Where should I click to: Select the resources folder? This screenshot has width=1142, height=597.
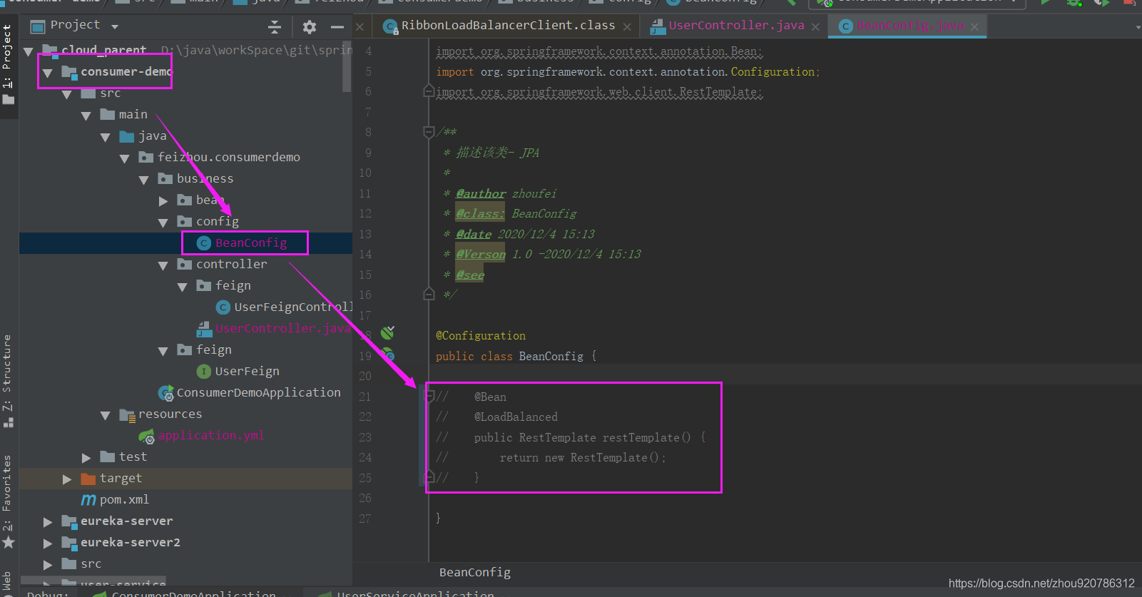pyautogui.click(x=170, y=414)
